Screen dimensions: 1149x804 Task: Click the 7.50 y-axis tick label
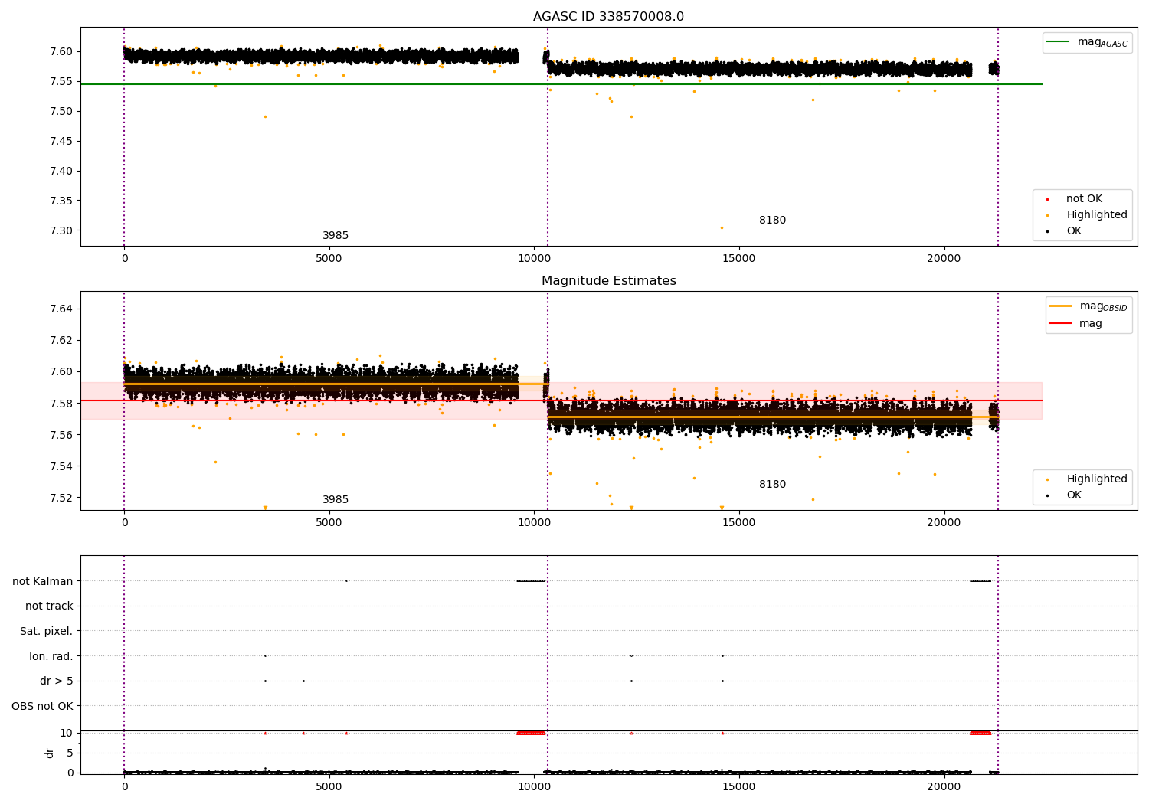(63, 111)
